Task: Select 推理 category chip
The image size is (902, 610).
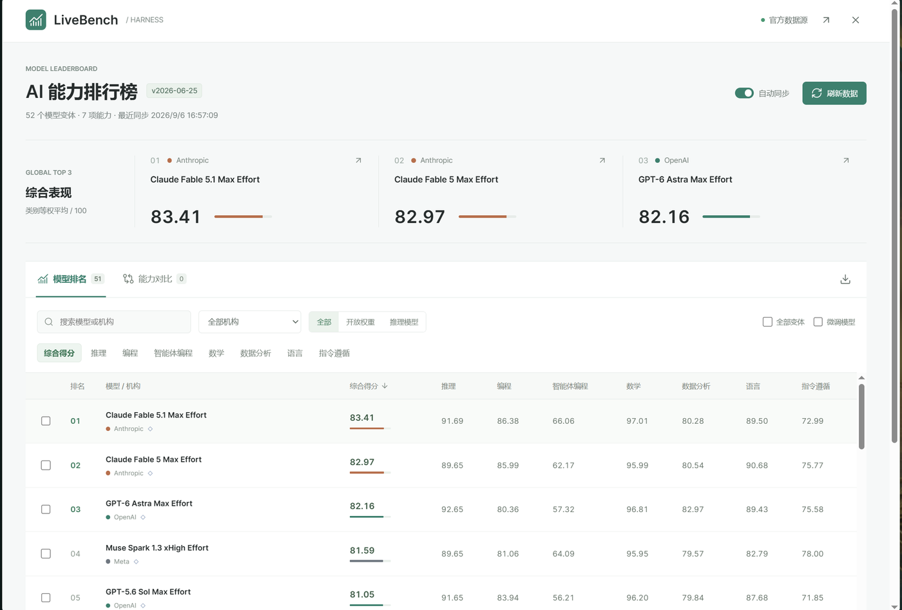Action: [x=99, y=353]
